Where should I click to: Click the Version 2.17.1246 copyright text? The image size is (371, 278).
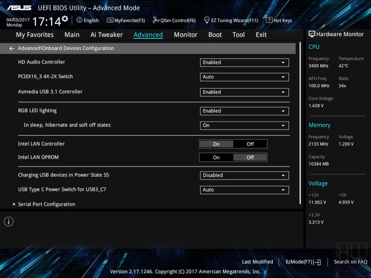(185, 272)
